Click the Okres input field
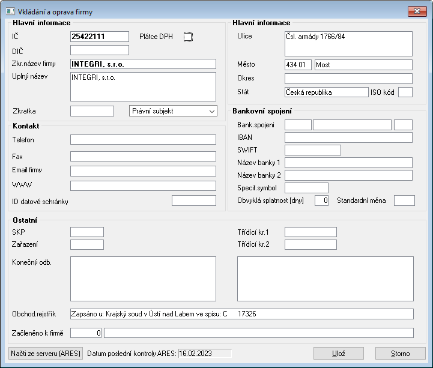The width and height of the screenshot is (433, 368). click(348, 79)
